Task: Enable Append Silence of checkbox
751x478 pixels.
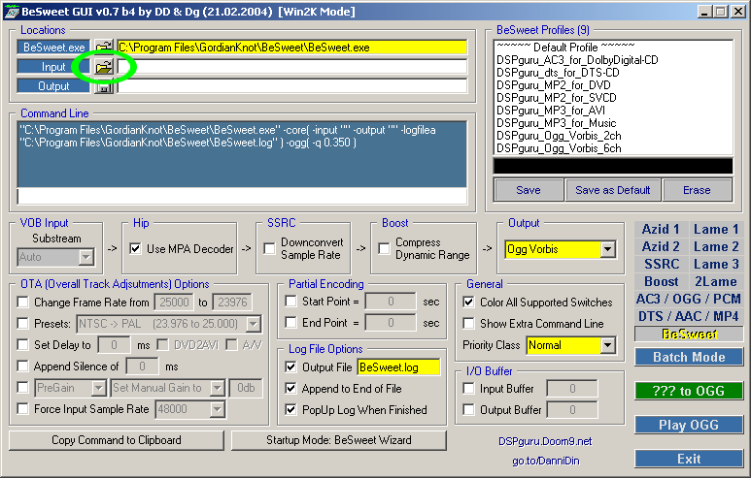Action: (22, 366)
